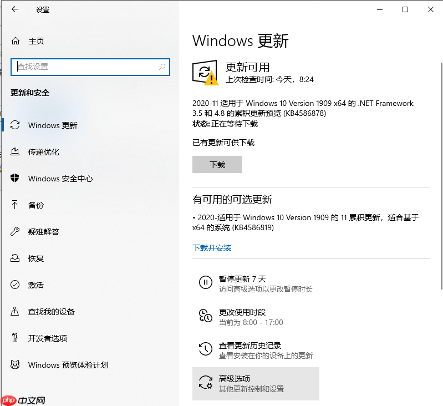Click the back arrow in Settings
443x406 pixels.
[x=14, y=9]
